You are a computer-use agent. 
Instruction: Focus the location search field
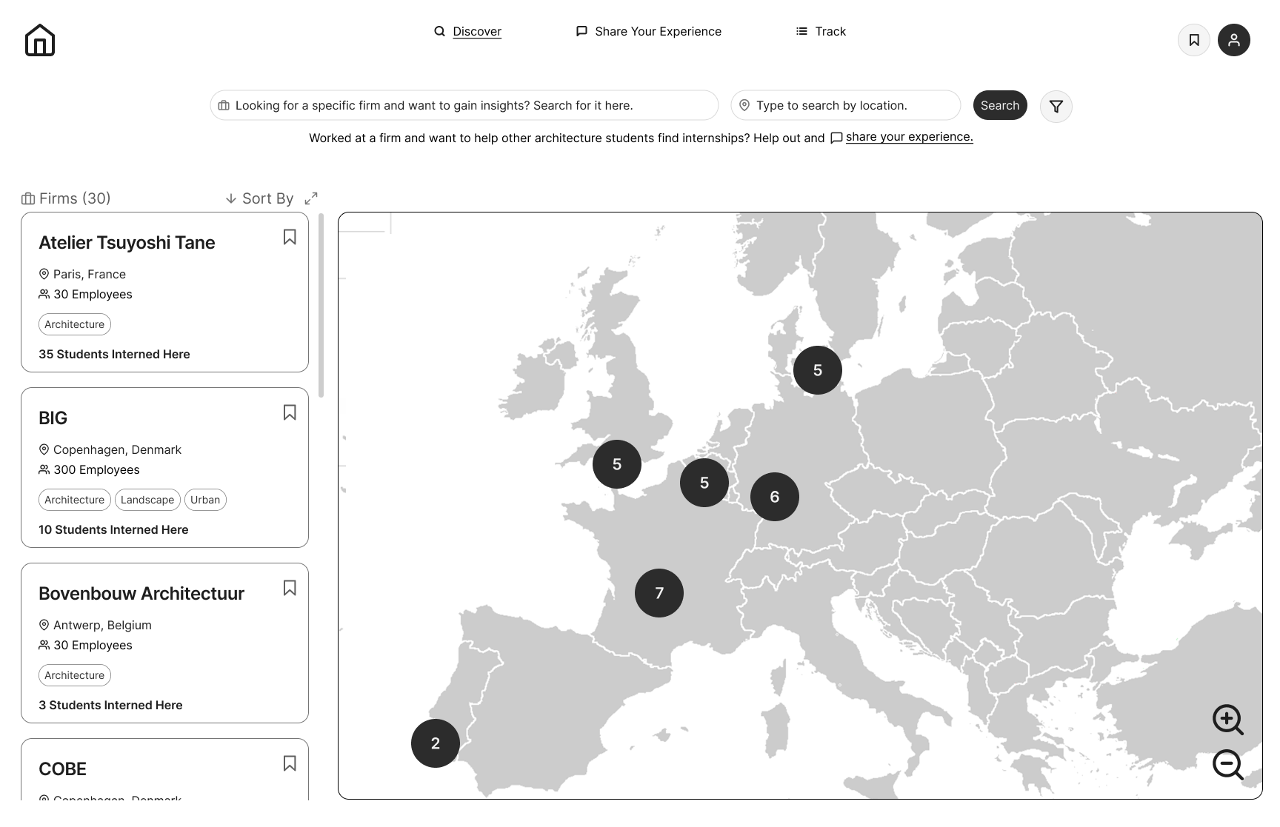click(x=846, y=105)
